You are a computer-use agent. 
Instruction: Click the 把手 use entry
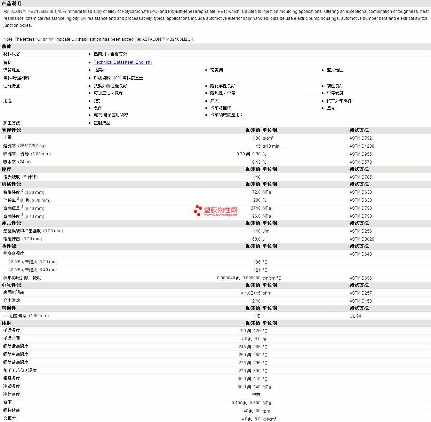(x=98, y=101)
